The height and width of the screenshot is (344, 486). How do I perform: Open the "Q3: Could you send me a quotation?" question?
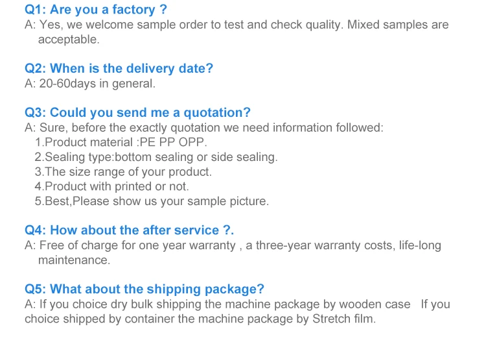pos(137,112)
